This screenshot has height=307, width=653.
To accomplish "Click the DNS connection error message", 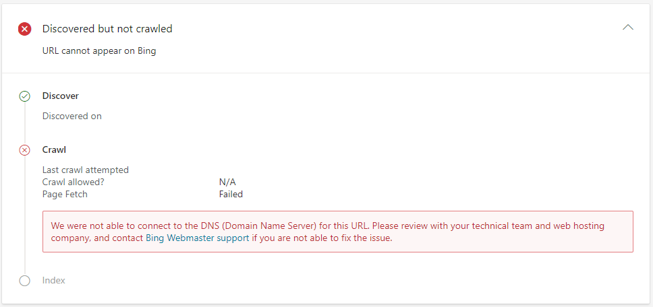I will [338, 232].
